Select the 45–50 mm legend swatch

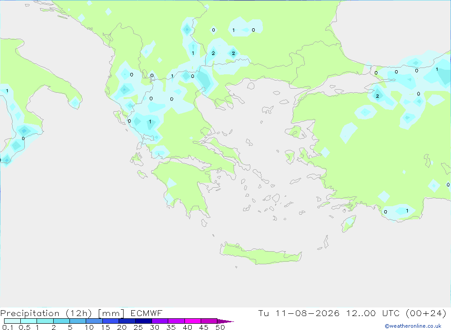pyautogui.click(x=209, y=321)
